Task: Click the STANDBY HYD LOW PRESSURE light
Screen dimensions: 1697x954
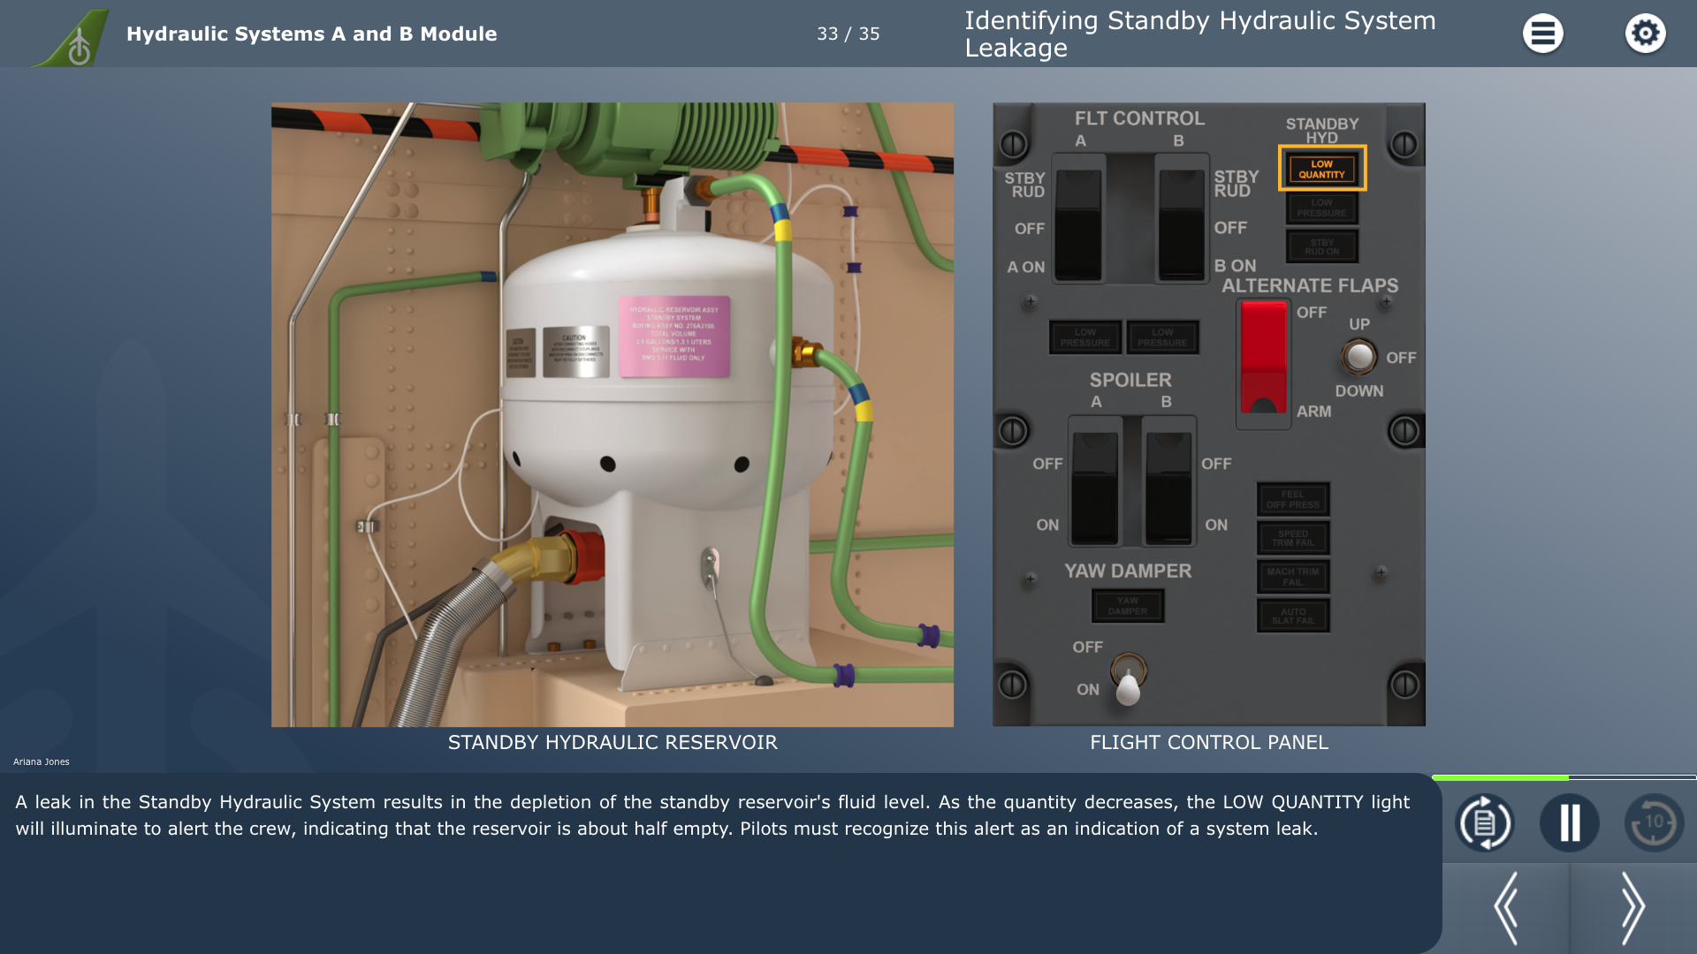Action: pos(1321,208)
